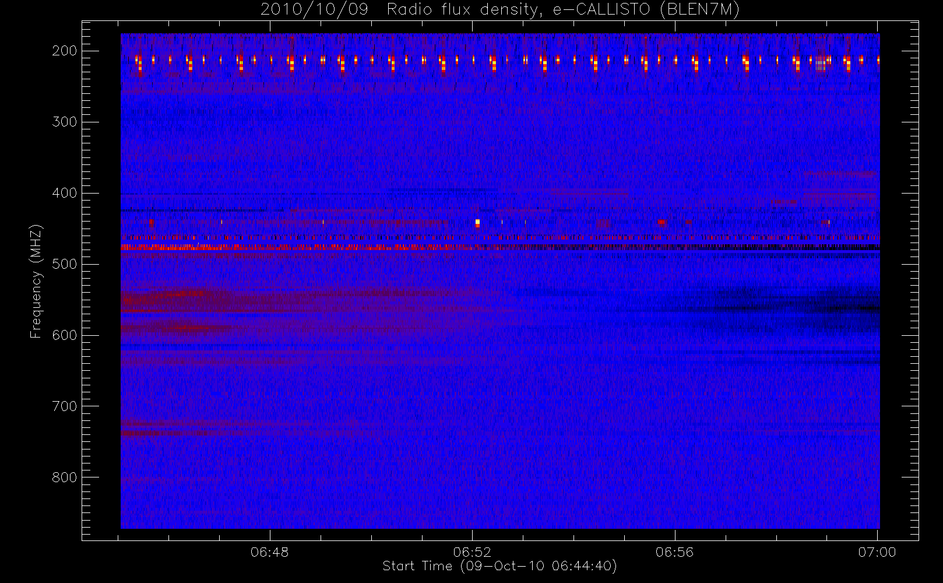Click the 400 frequency tick label
The image size is (943, 583).
point(65,193)
